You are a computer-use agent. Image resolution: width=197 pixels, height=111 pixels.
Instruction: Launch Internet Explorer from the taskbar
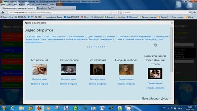13,108
